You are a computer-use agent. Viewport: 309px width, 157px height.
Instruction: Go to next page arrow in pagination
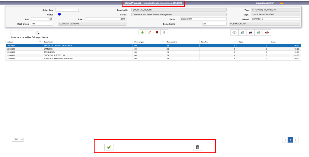click(296, 140)
